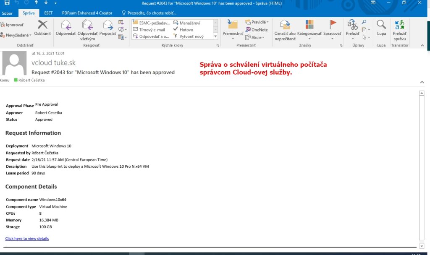Screen dimensions: 430x255
Task: Open the Lupa (Zoom) icon
Action: 380,28
